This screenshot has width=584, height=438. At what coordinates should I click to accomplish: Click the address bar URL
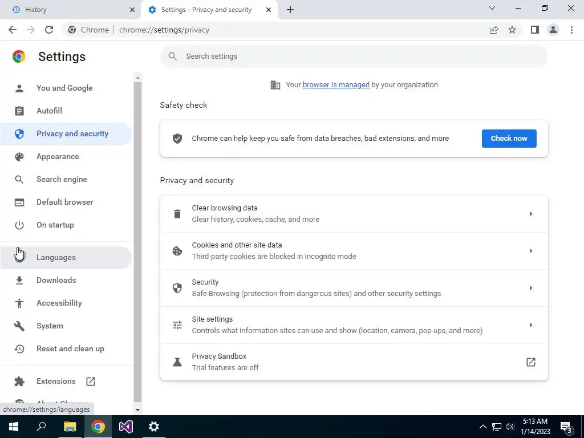(x=164, y=30)
